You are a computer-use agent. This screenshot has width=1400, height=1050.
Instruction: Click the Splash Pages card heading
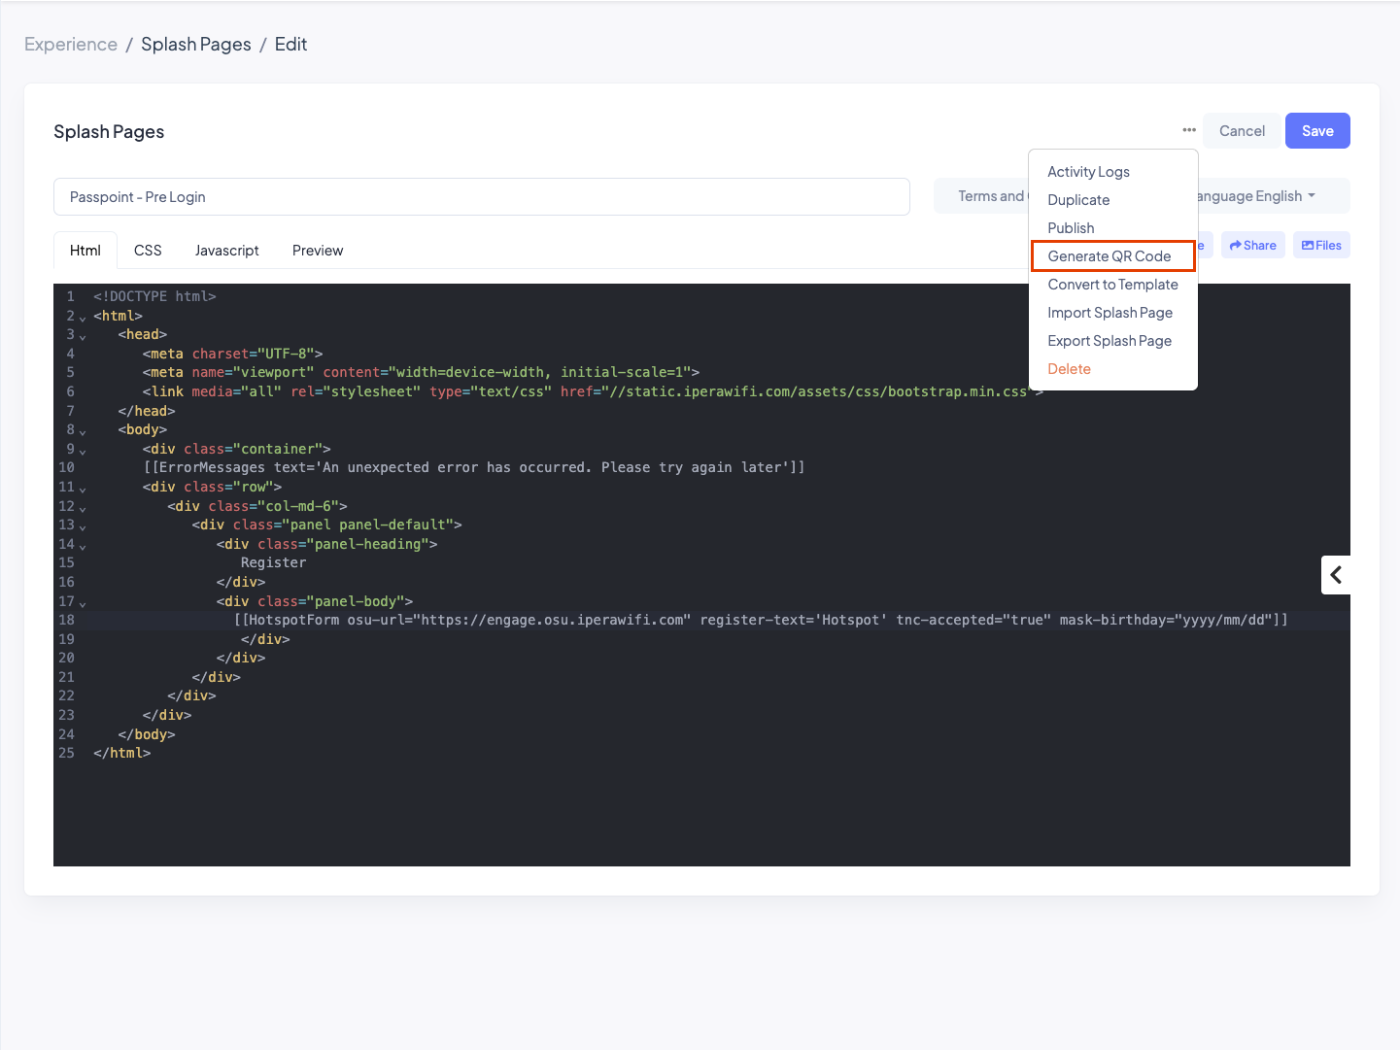109,132
